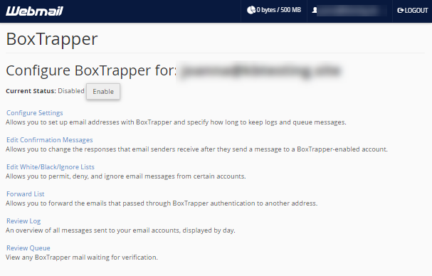This screenshot has width=432, height=276.
Task: Click the LOGOUT link text
Action: [416, 11]
